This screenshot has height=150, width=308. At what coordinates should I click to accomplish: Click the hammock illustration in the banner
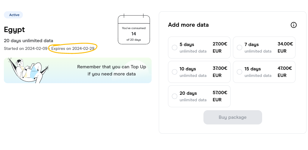pyautogui.click(x=28, y=70)
